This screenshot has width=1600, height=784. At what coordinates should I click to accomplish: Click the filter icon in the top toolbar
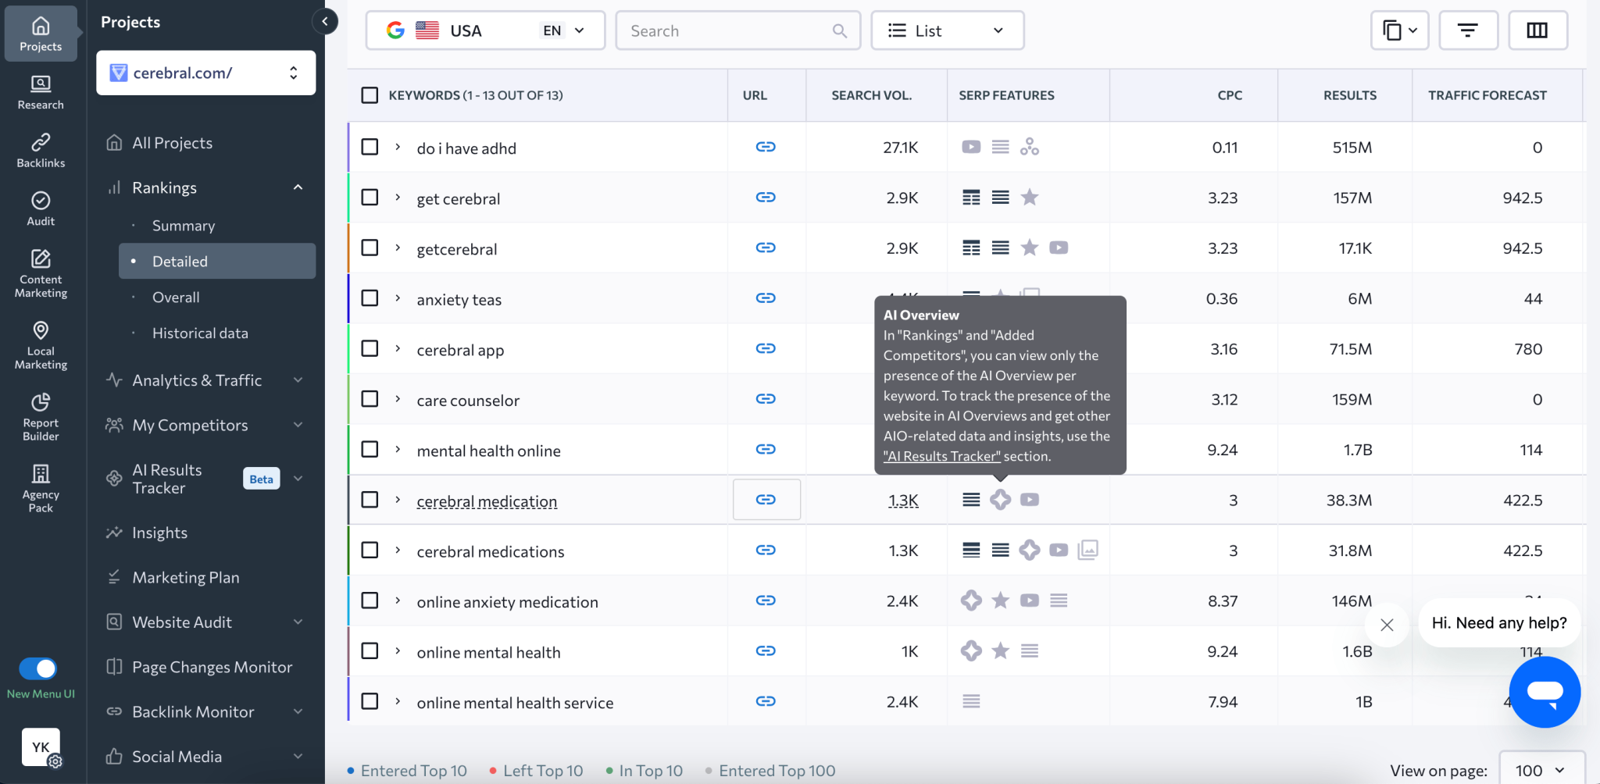coord(1468,30)
